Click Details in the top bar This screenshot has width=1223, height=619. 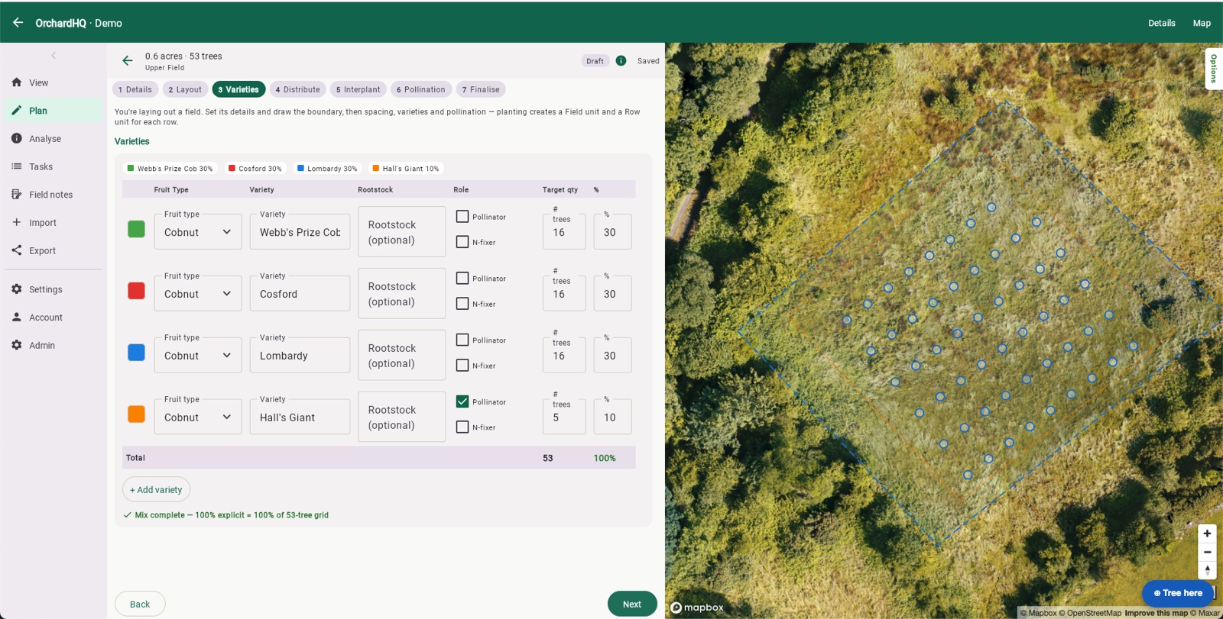tap(1161, 23)
